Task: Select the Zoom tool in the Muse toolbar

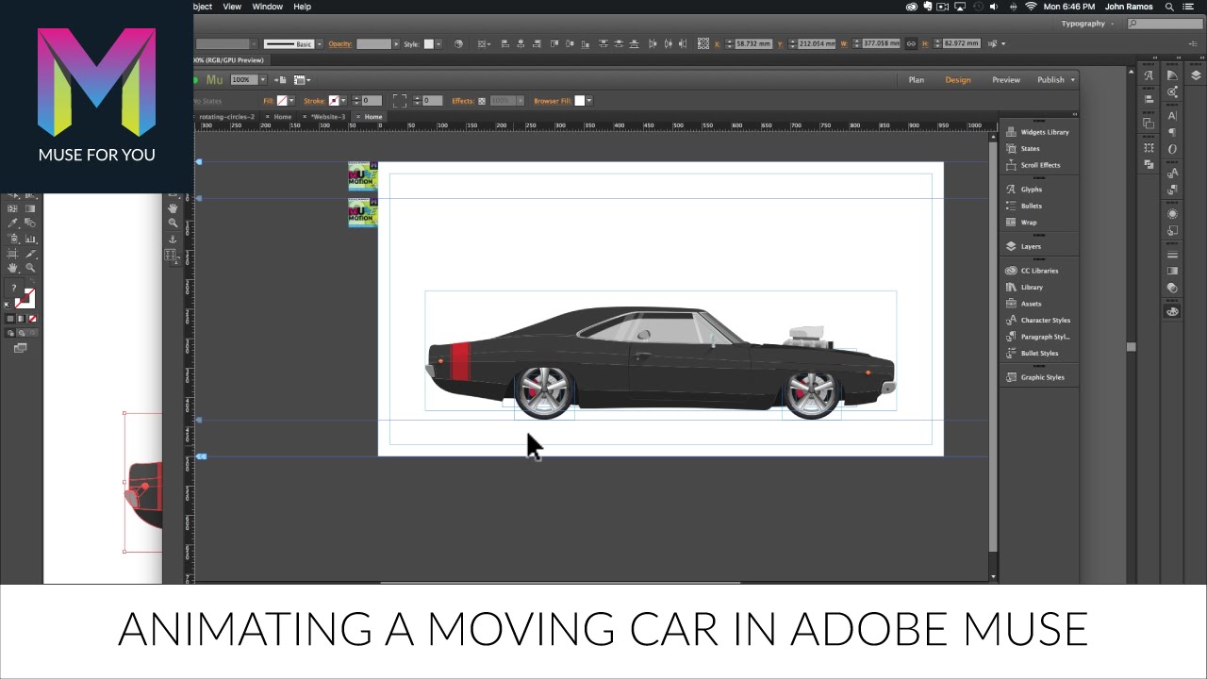Action: [x=173, y=223]
